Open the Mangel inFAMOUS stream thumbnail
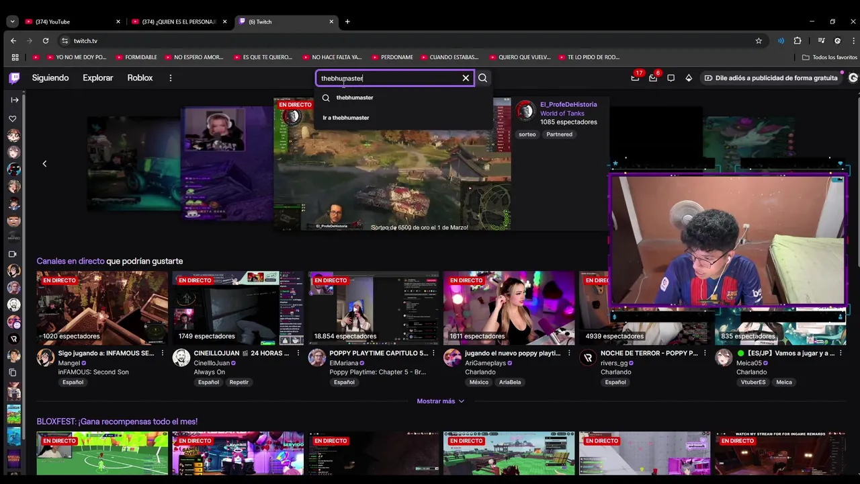 (102, 308)
